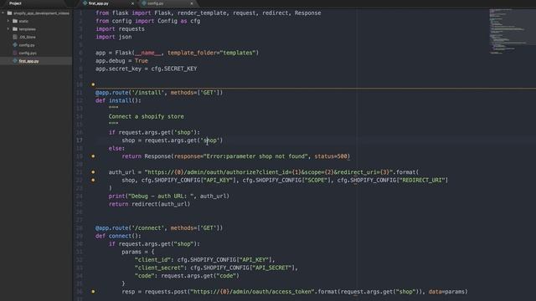Click the lint marker dot on line 22
This screenshot has width=536, height=301.
(x=93, y=180)
